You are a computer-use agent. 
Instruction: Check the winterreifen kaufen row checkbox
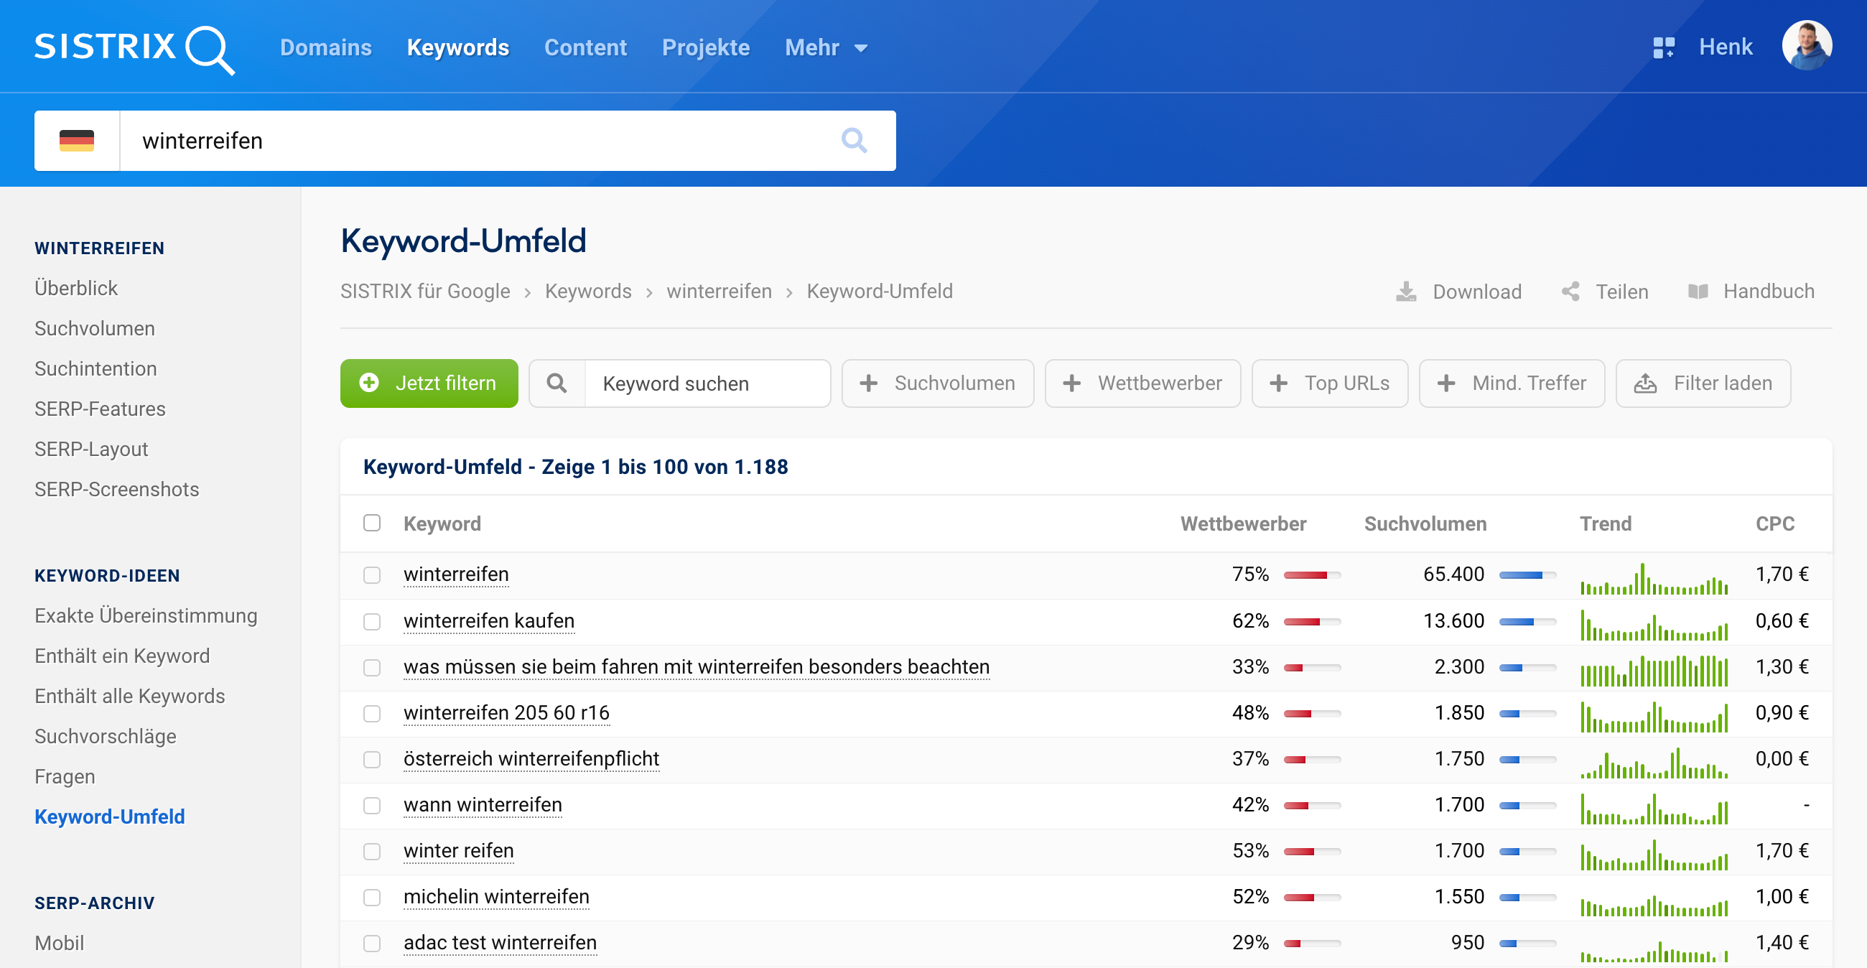[372, 621]
